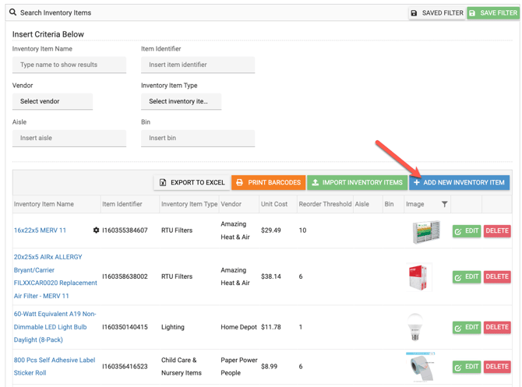Image resolution: width=522 pixels, height=387 pixels.
Task: Export inventory list to Excel
Action: click(x=191, y=183)
